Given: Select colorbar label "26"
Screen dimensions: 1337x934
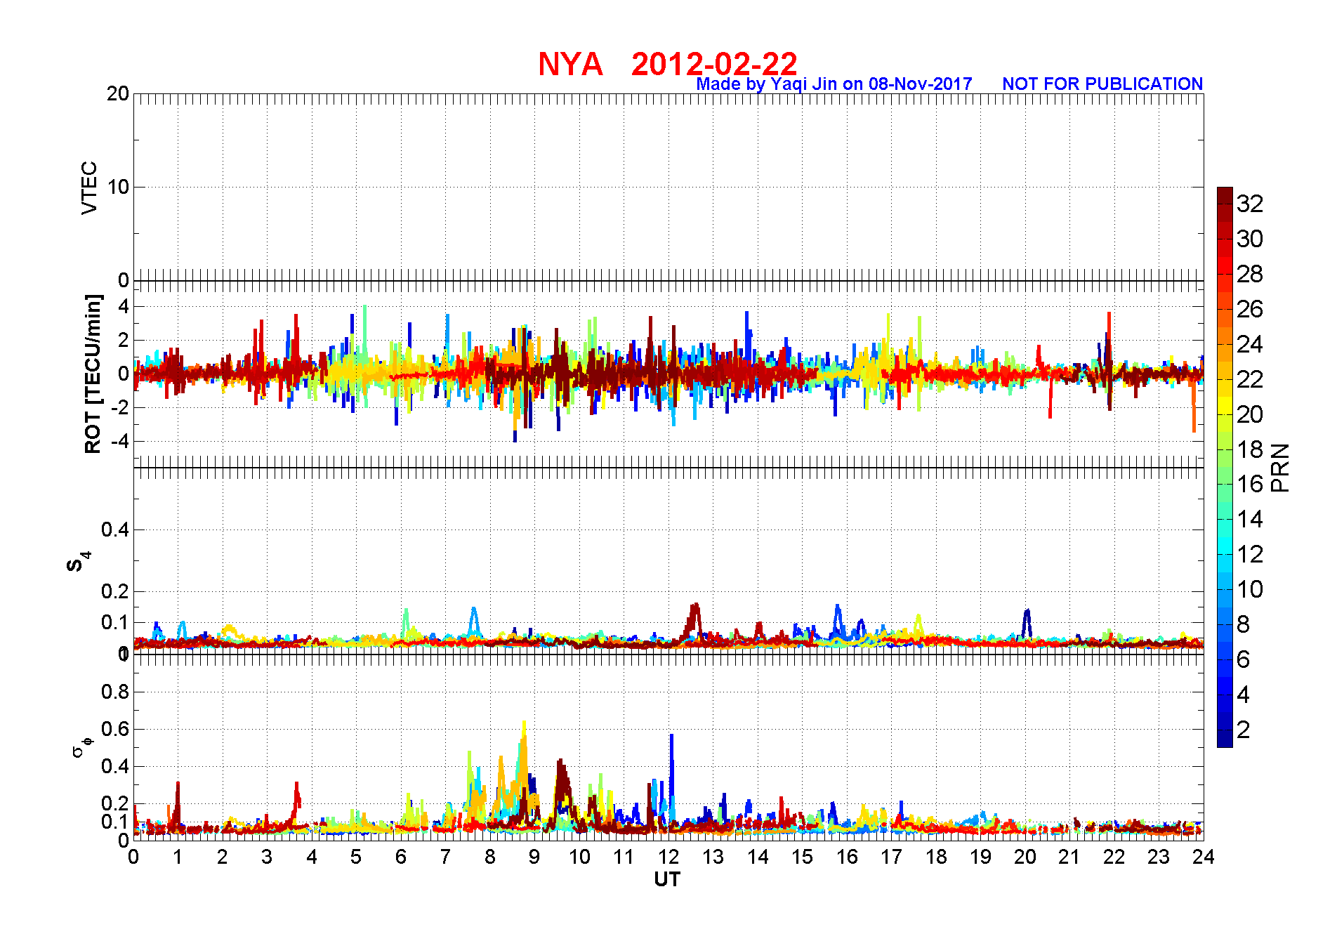Looking at the screenshot, I should (x=1250, y=309).
